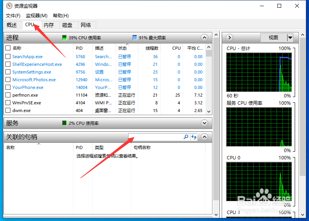The image size is (309, 221).
Task: Click the CPU 0 graph
Action: [x=259, y=181]
